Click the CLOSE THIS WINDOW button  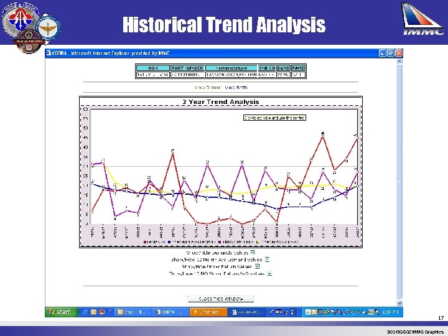pyautogui.click(x=220, y=299)
